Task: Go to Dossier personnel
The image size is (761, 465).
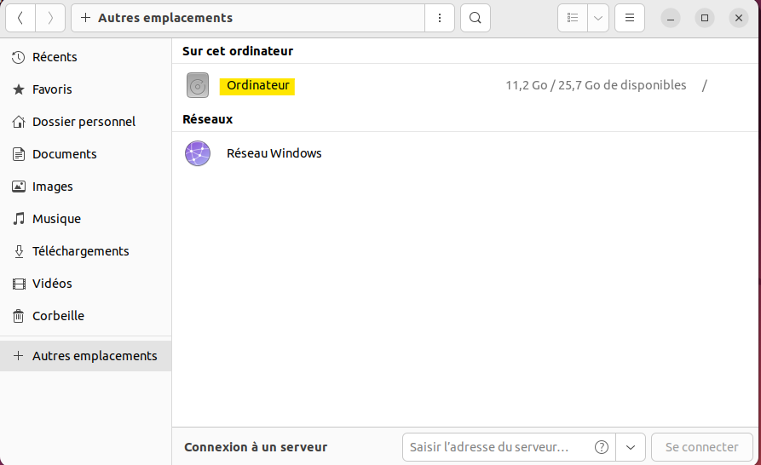Action: (84, 122)
